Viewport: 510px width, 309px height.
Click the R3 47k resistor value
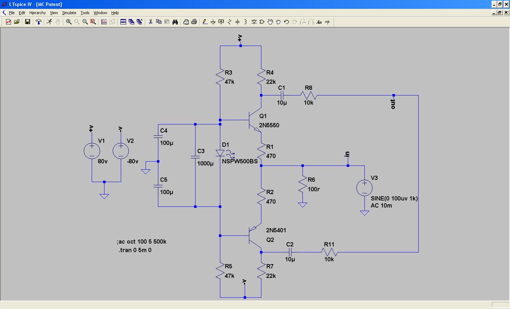coord(229,82)
